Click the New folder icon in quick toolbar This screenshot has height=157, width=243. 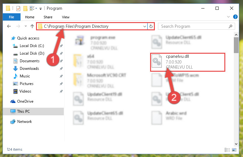pos(25,8)
